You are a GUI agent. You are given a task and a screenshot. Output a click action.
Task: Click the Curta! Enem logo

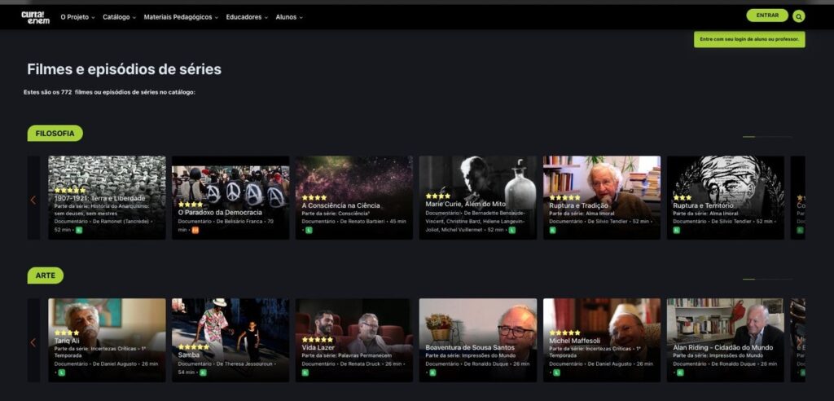(35, 17)
